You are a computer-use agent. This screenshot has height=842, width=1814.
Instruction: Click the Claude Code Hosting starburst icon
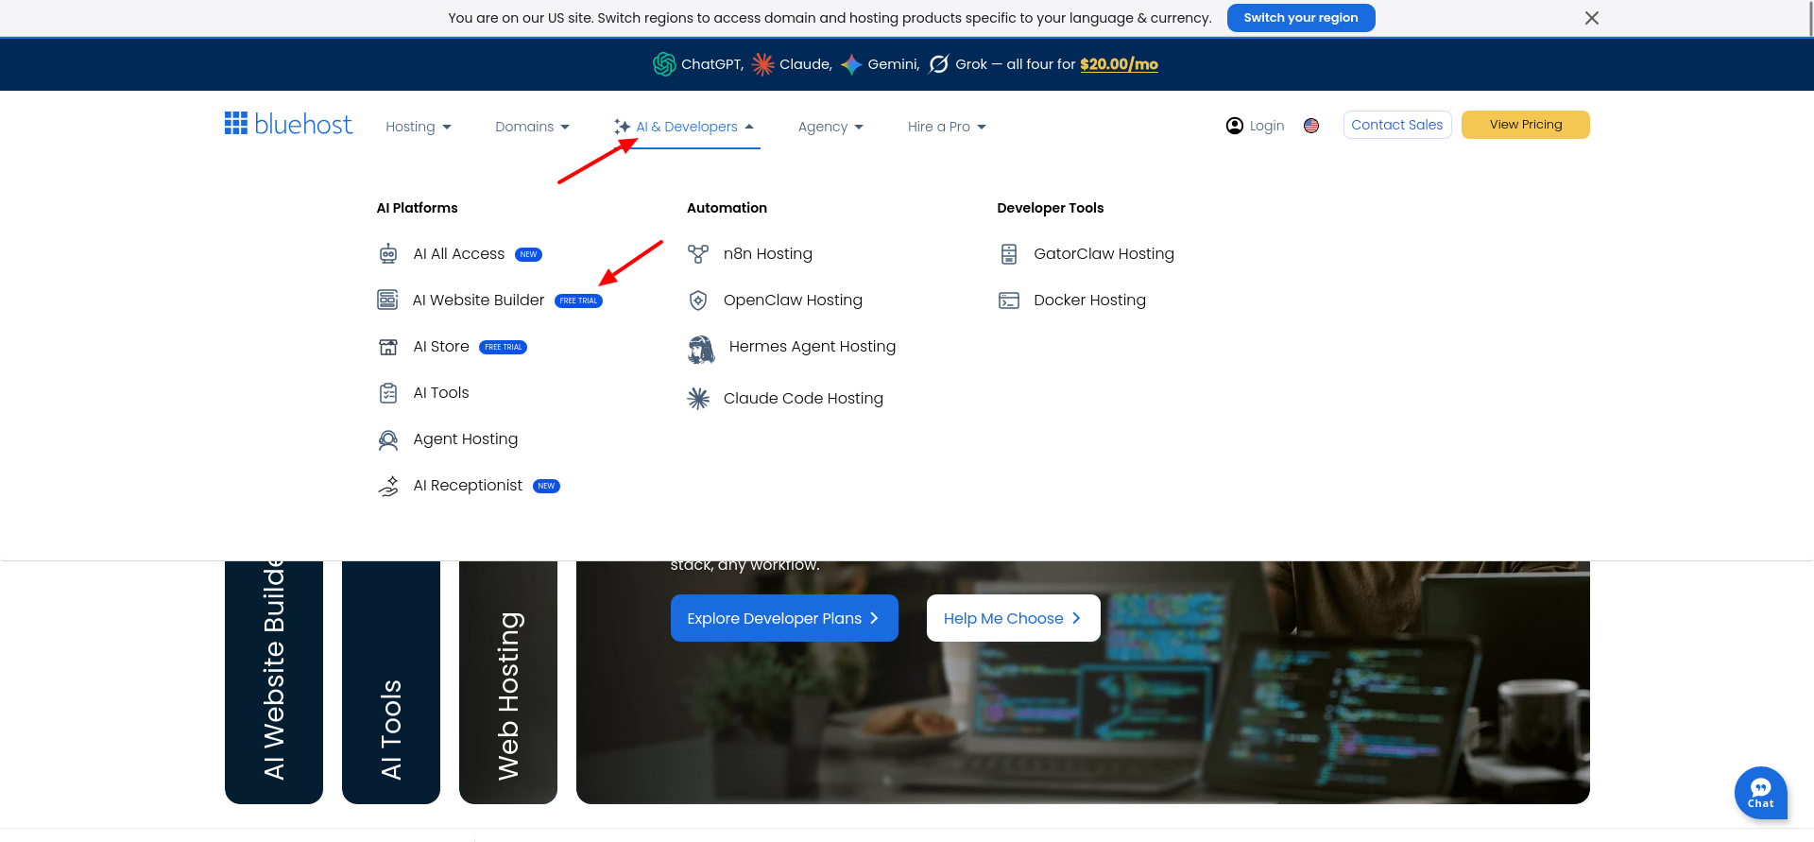coord(698,399)
